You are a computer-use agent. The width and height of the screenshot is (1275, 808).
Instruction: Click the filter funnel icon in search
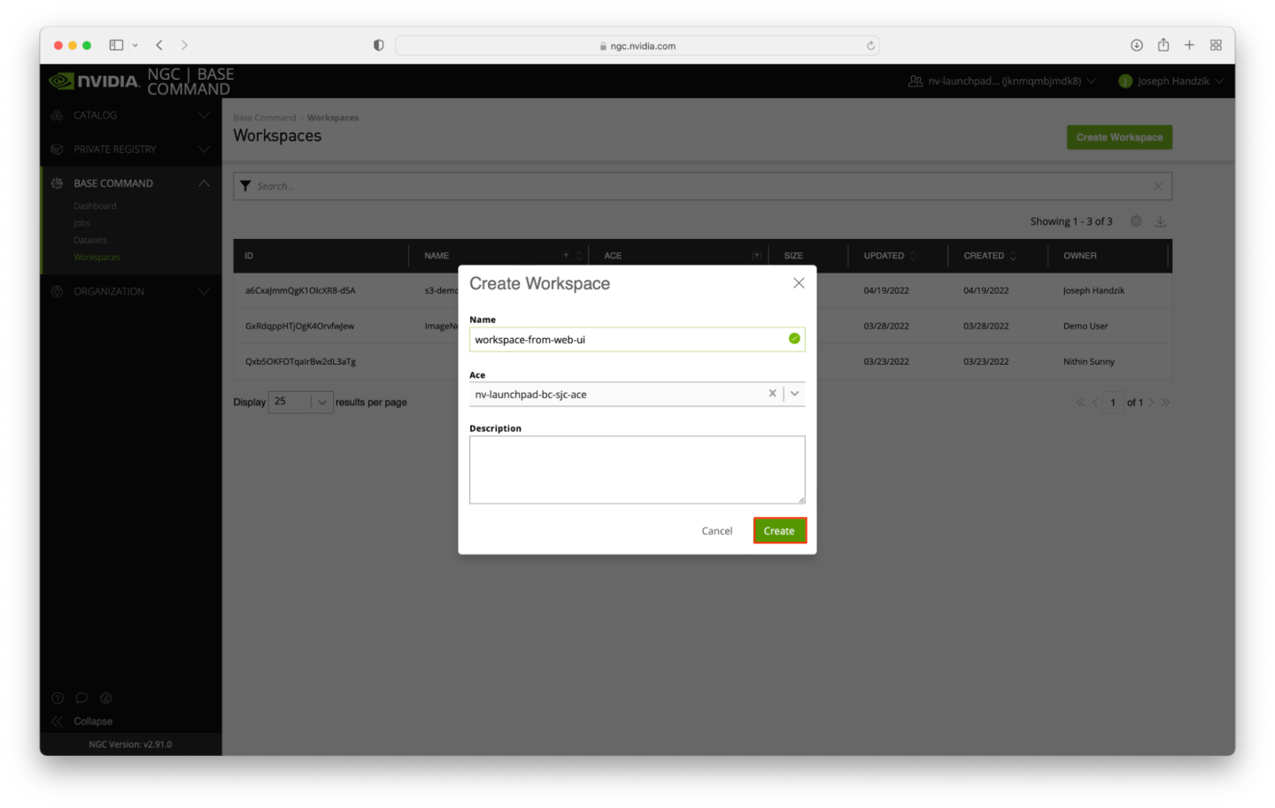246,186
